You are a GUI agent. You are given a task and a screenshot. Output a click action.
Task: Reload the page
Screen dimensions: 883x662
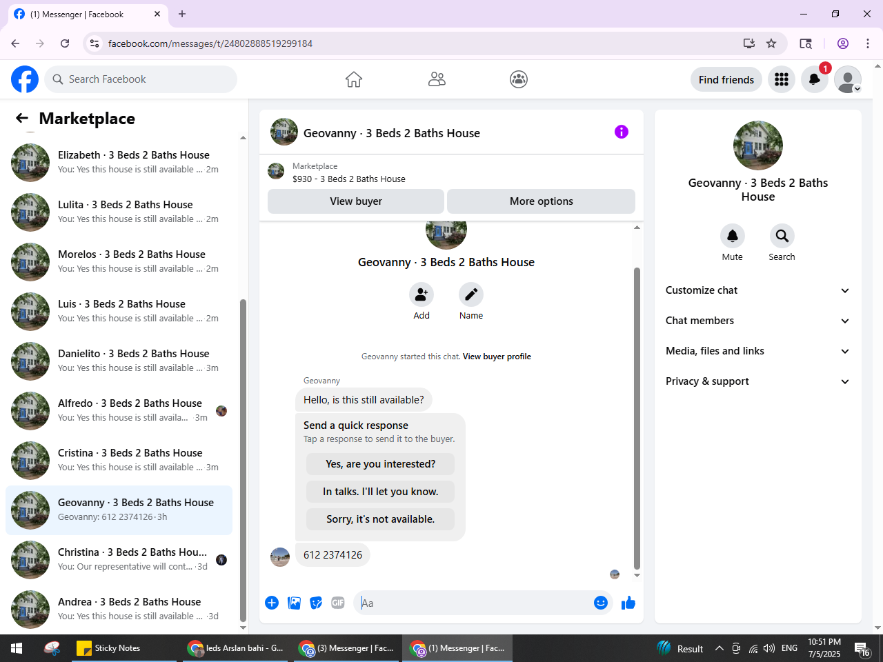65,43
